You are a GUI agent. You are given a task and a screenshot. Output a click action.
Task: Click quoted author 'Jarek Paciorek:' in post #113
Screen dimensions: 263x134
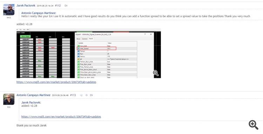click(31, 102)
